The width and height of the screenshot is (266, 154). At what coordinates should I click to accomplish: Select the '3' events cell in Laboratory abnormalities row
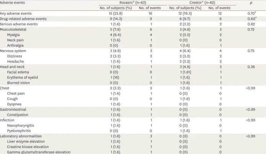pos(151,136)
